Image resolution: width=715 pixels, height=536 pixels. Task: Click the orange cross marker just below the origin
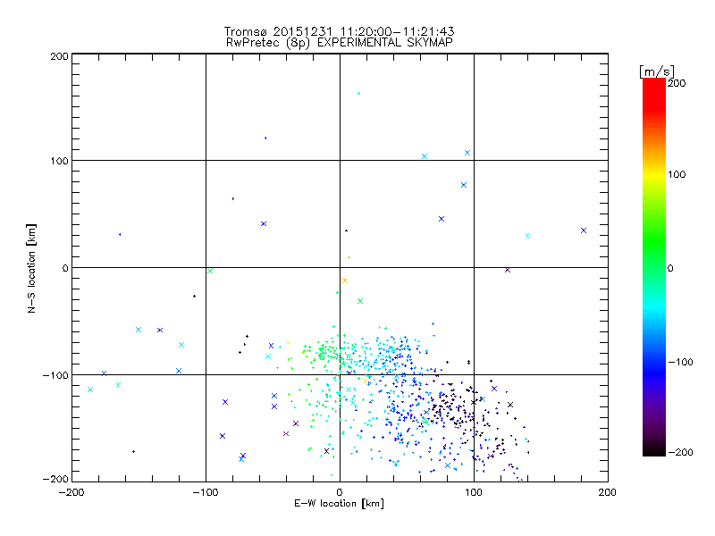coord(345,281)
